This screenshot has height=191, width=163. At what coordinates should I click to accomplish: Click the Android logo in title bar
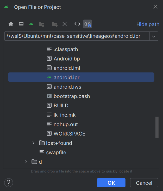point(6,7)
